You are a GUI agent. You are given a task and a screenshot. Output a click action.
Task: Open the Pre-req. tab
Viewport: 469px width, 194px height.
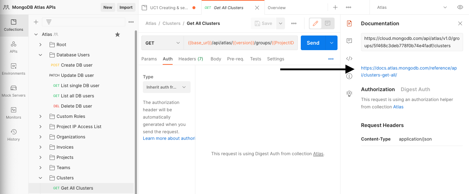[x=235, y=59]
